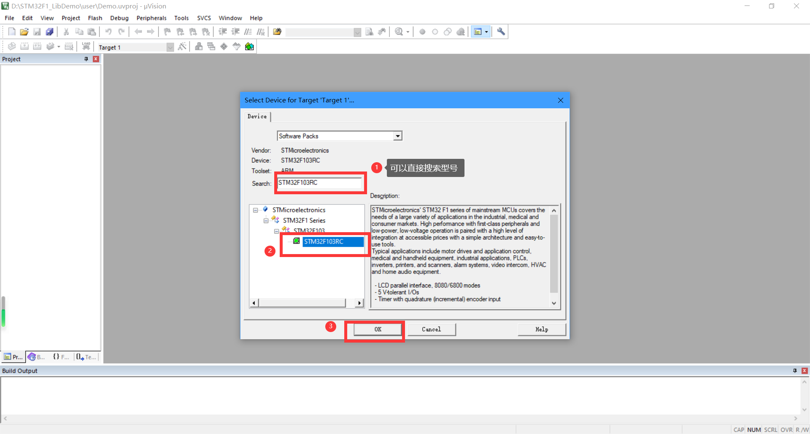Viewport: 810px width, 434px height.
Task: Click OK to confirm device
Action: click(x=378, y=330)
